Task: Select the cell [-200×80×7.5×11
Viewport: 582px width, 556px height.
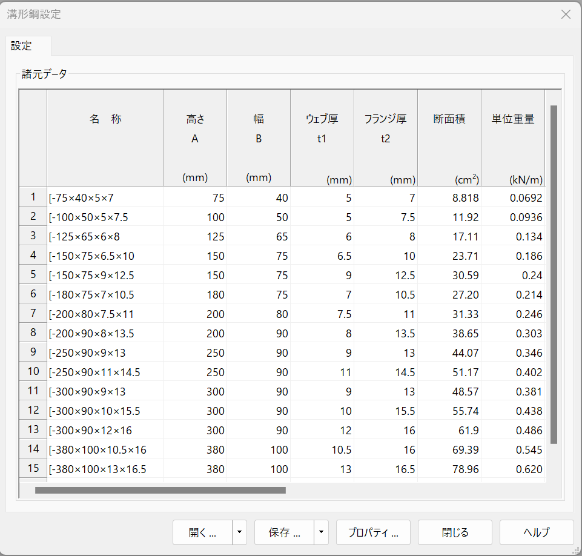Action: point(105,314)
